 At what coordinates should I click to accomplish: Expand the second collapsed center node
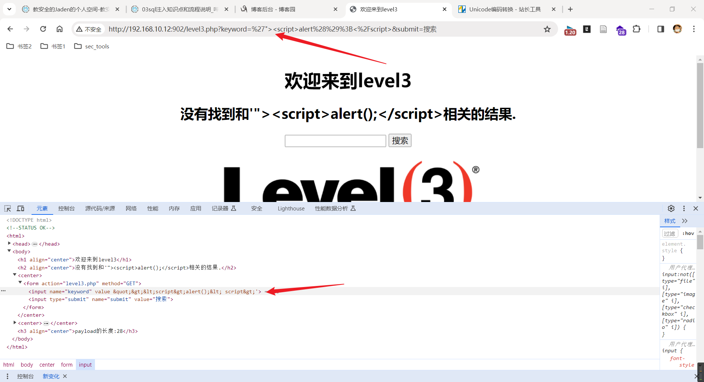pos(15,323)
